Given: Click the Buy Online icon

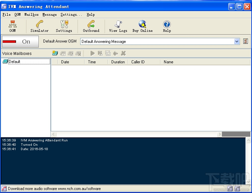Looking at the screenshot, I should tap(142, 26).
